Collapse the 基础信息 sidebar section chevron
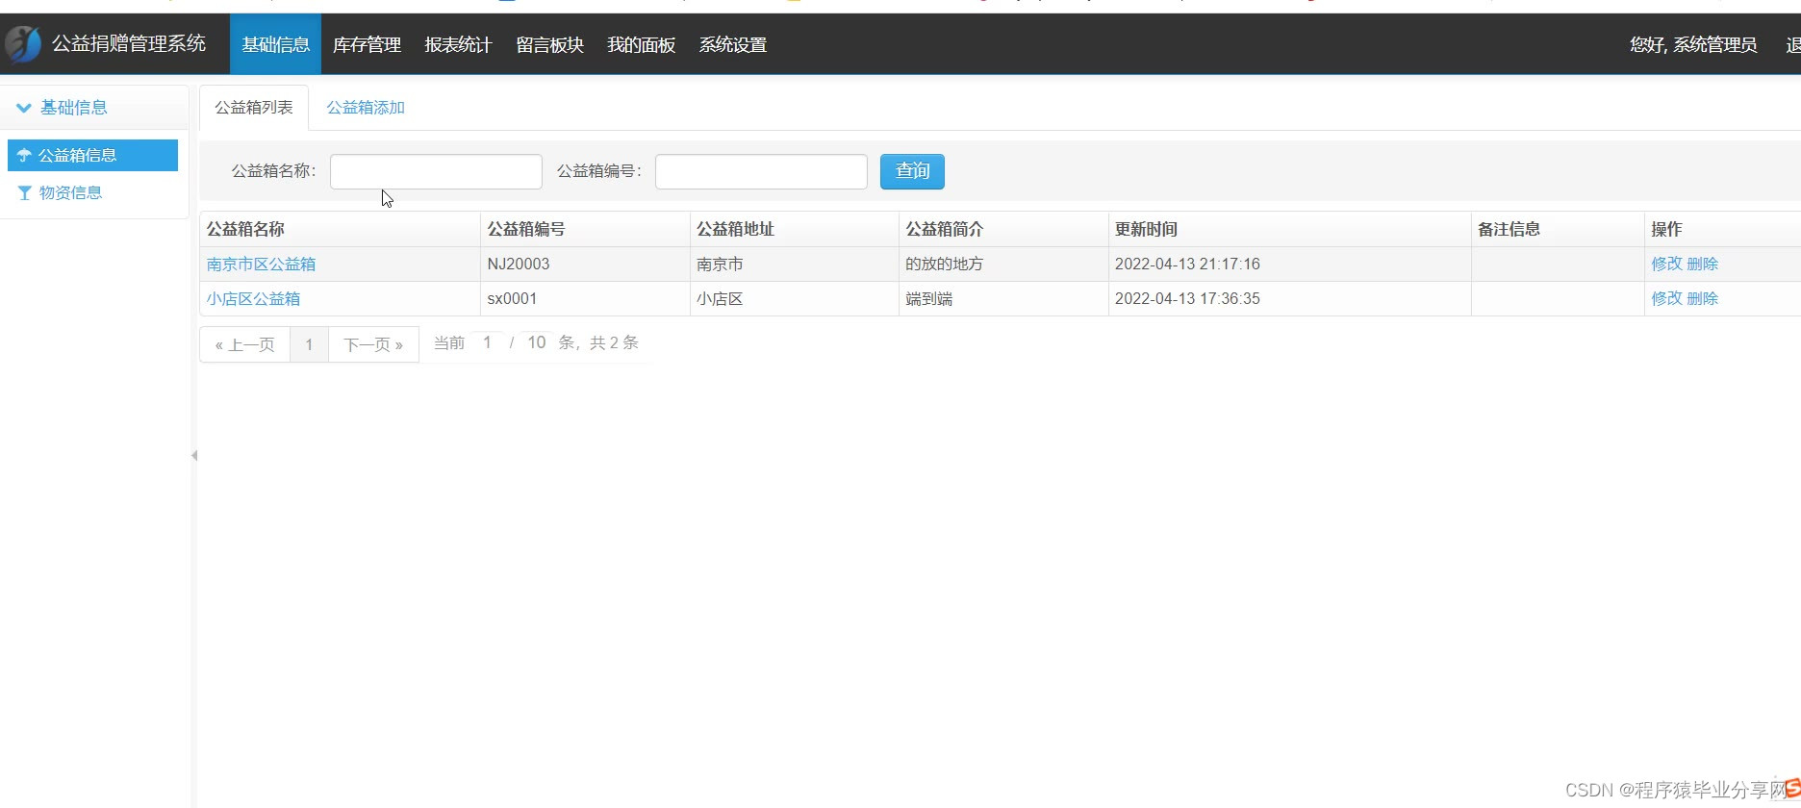This screenshot has height=808, width=1801. (24, 108)
